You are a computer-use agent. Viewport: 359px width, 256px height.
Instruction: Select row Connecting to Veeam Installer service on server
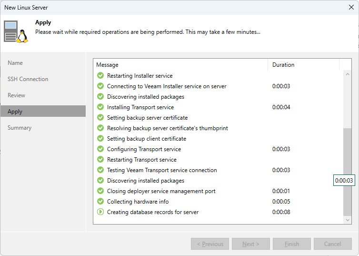click(x=219, y=86)
